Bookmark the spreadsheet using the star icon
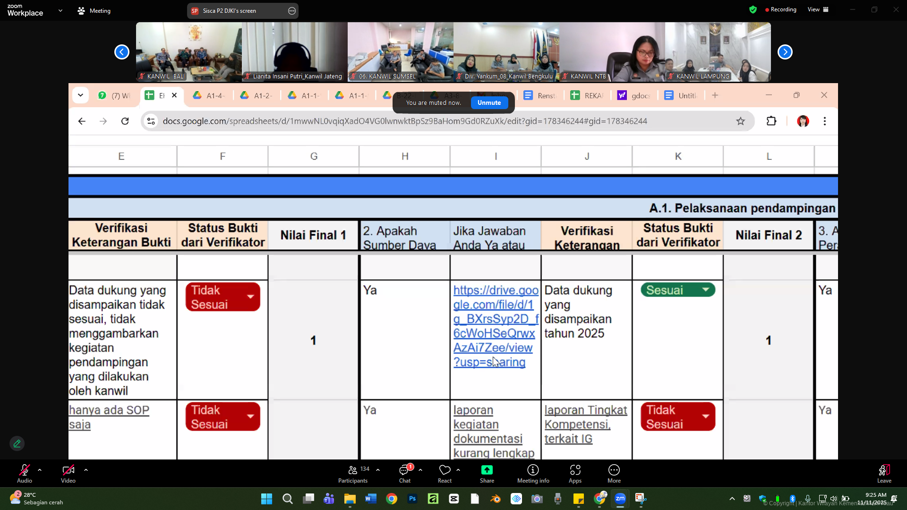The height and width of the screenshot is (510, 907). 740,121
